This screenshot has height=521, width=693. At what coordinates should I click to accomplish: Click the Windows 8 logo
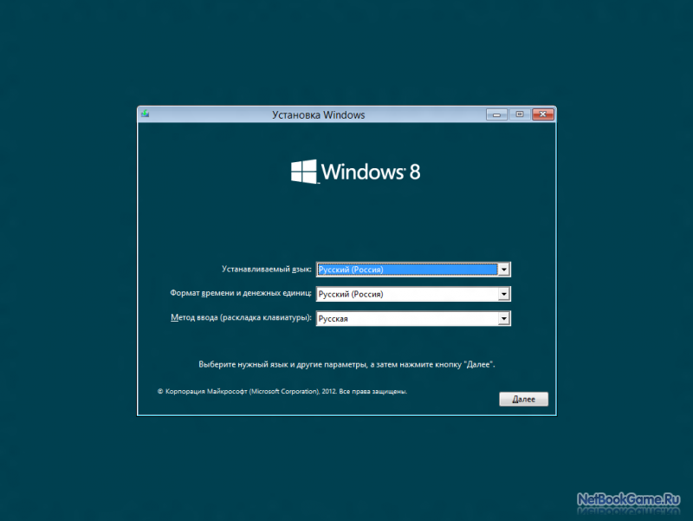coord(355,172)
